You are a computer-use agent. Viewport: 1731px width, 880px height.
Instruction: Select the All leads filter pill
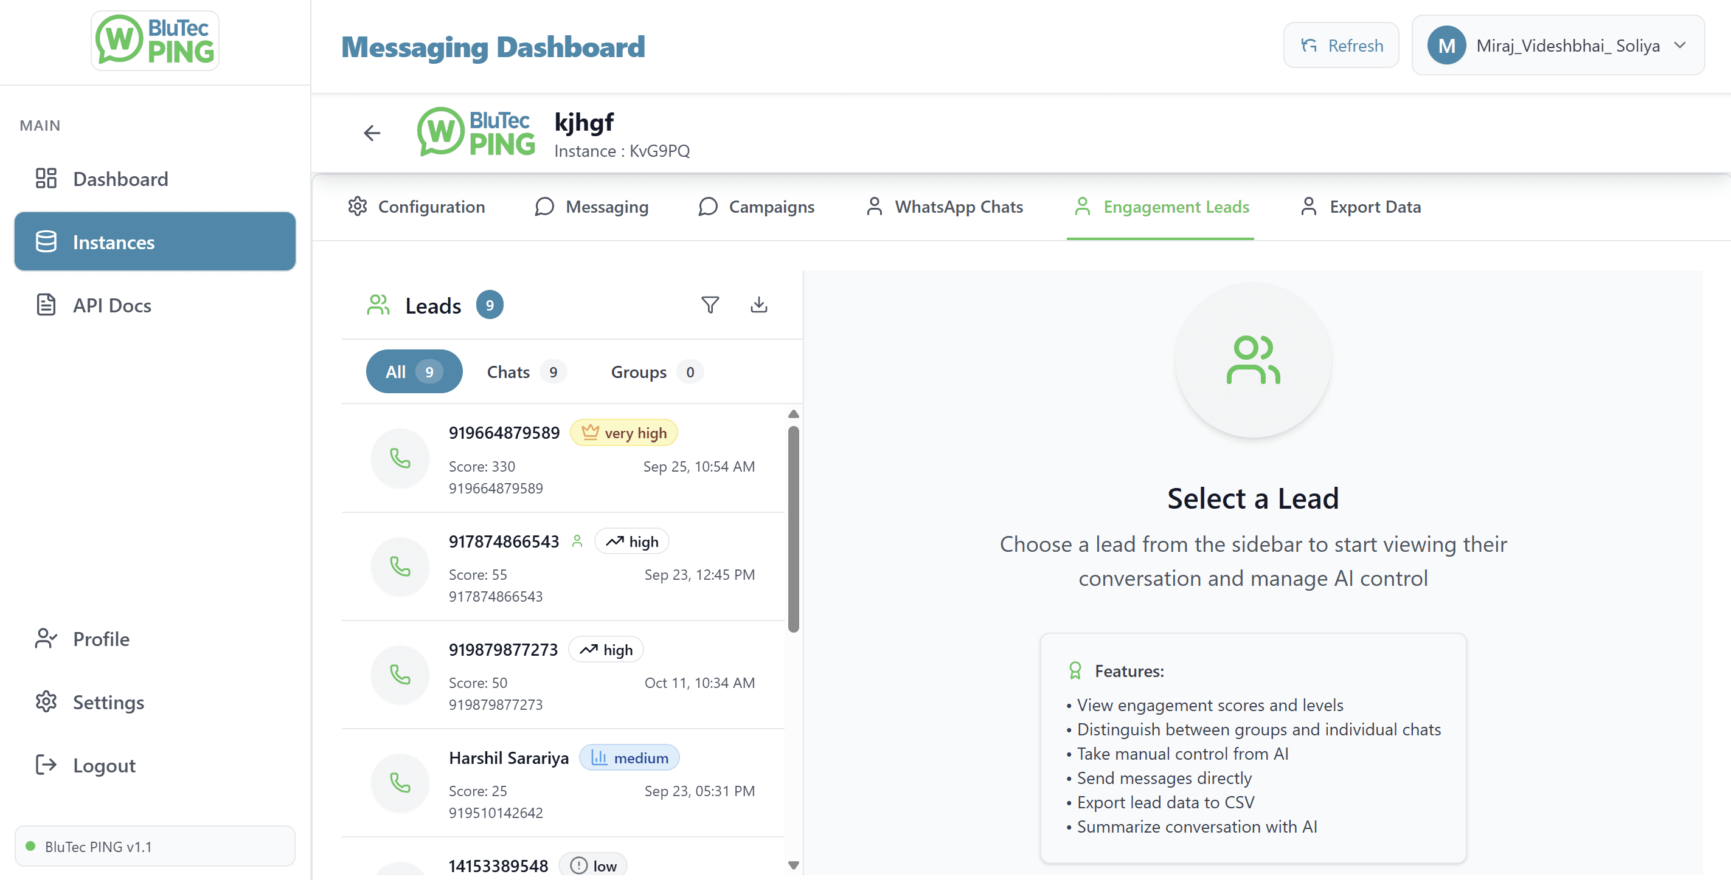pos(413,372)
